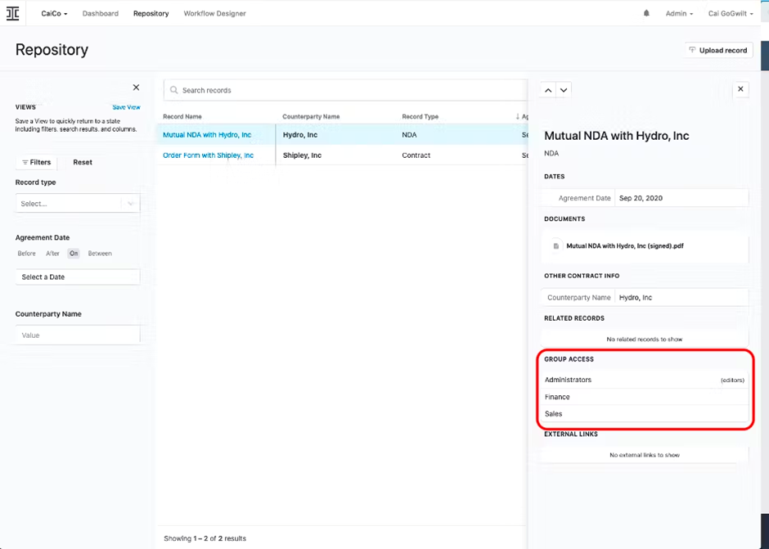Open Mutual NDA with Hydro, Inc (signed).pdf
The image size is (769, 549).
(625, 246)
